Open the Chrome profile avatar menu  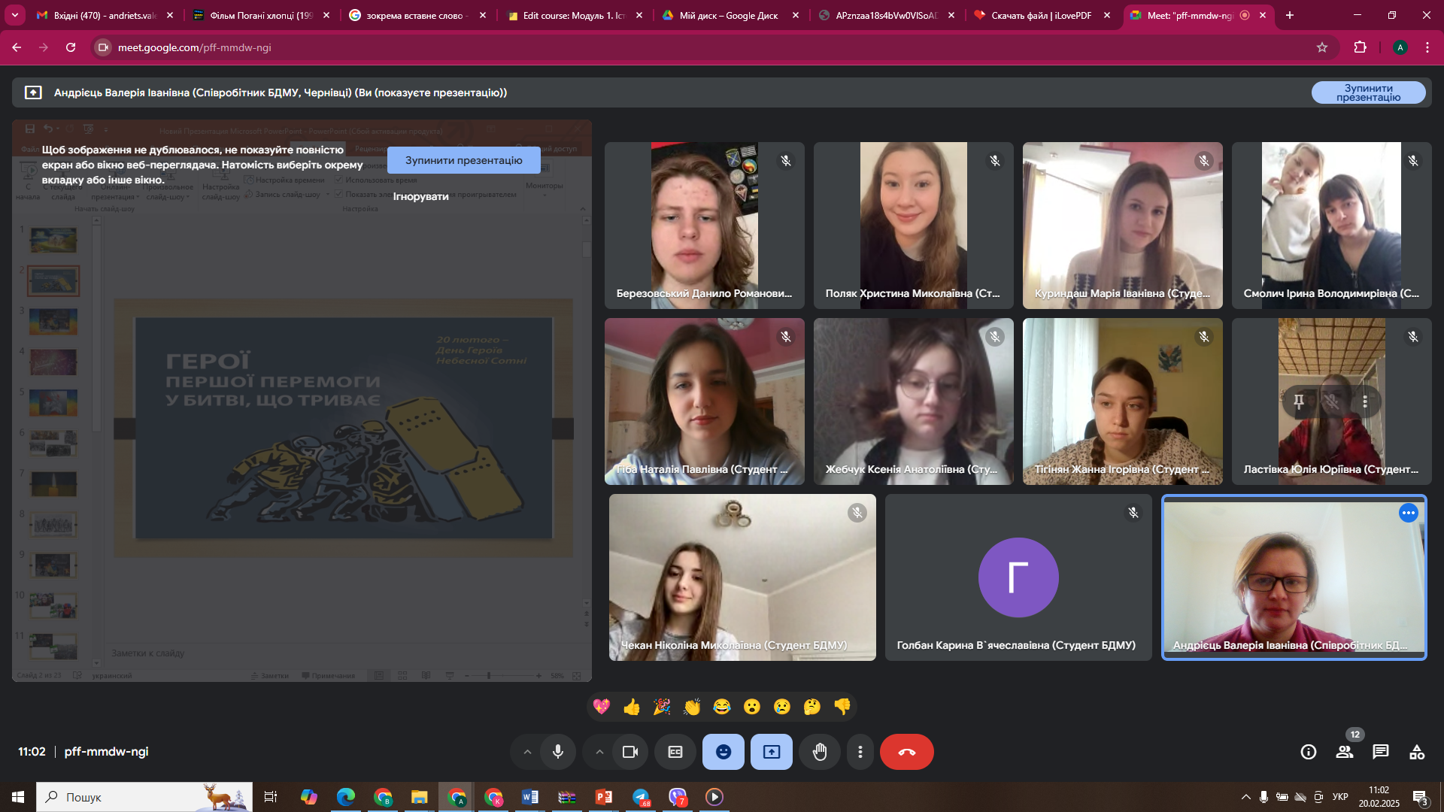[1400, 47]
